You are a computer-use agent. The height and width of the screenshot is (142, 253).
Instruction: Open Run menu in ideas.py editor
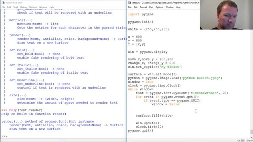pos(151,7)
